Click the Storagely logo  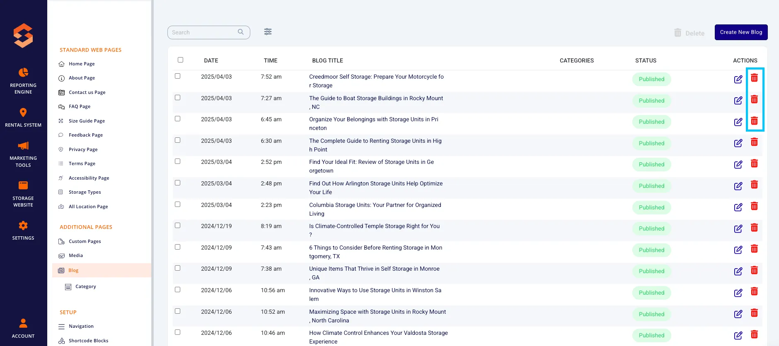click(23, 36)
